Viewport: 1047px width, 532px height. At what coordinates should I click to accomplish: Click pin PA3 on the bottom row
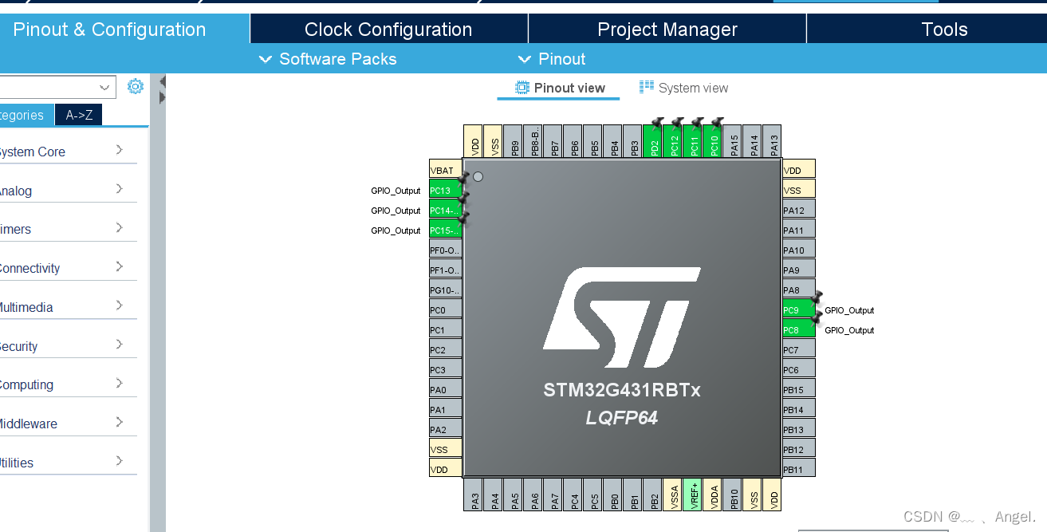click(x=474, y=495)
